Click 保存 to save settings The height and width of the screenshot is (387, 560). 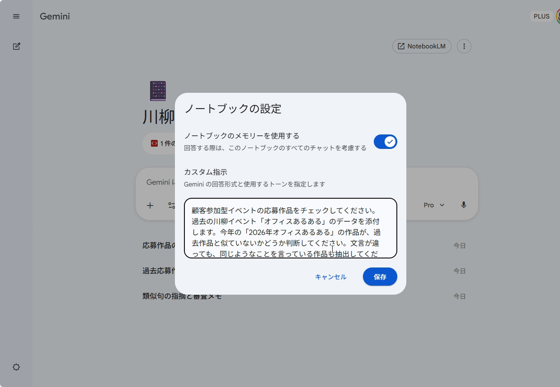[x=380, y=277]
